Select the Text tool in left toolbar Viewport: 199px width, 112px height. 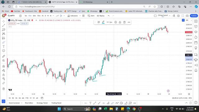point(3,46)
